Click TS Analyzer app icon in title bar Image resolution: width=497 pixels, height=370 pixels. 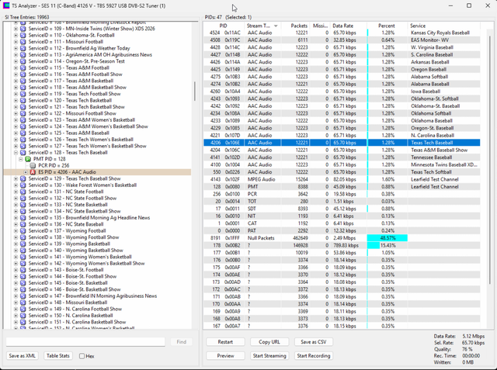(6, 5)
